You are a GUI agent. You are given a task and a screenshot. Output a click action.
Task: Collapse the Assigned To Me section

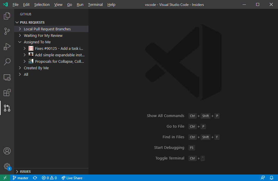pyautogui.click(x=37, y=42)
